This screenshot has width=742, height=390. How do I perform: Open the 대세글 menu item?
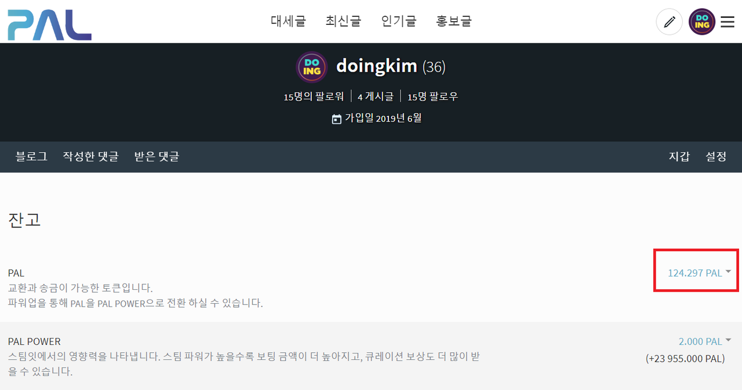click(288, 21)
